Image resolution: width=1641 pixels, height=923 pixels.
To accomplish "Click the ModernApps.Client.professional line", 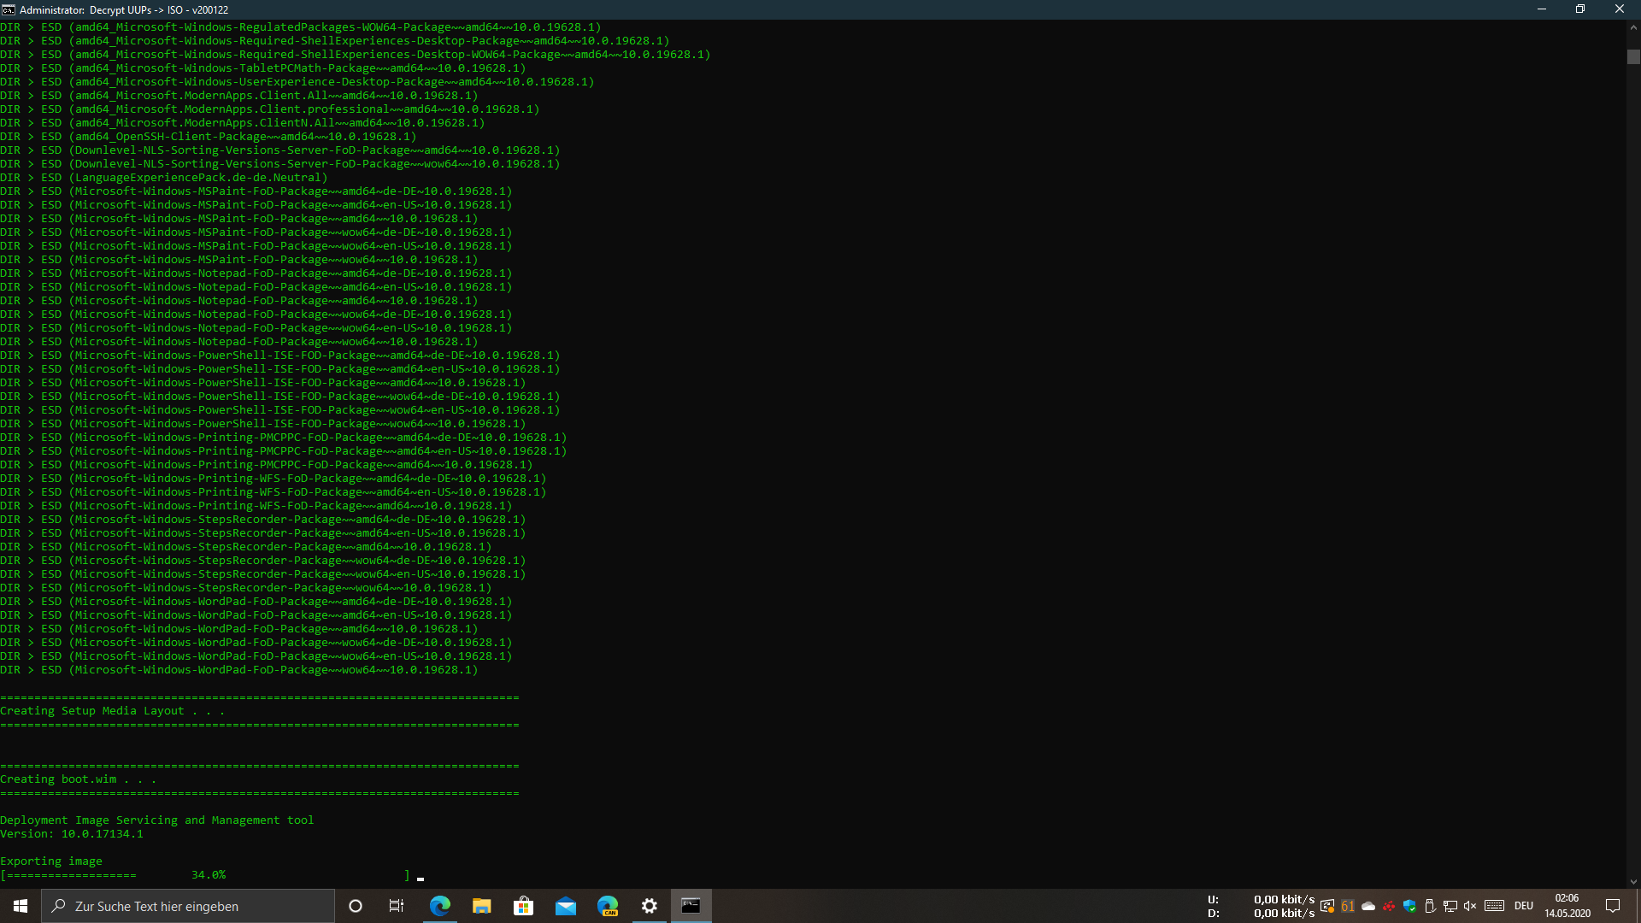I will [x=270, y=109].
